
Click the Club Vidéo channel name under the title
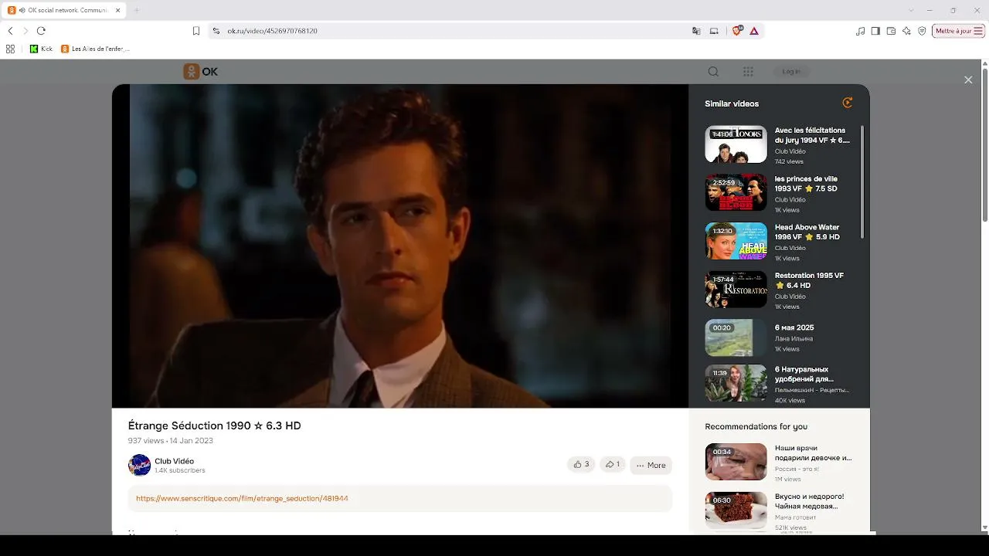[x=174, y=461]
